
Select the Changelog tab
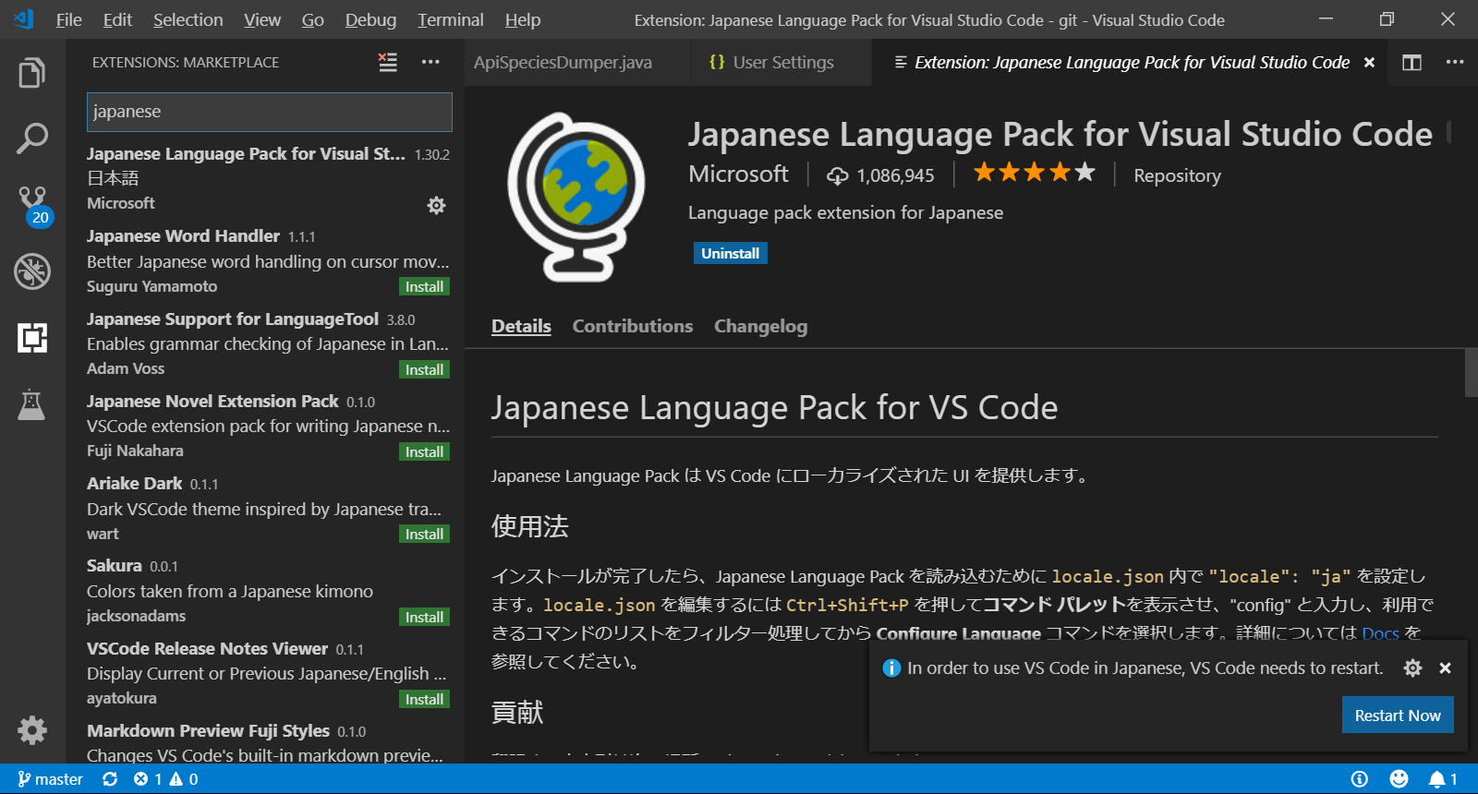click(x=760, y=326)
